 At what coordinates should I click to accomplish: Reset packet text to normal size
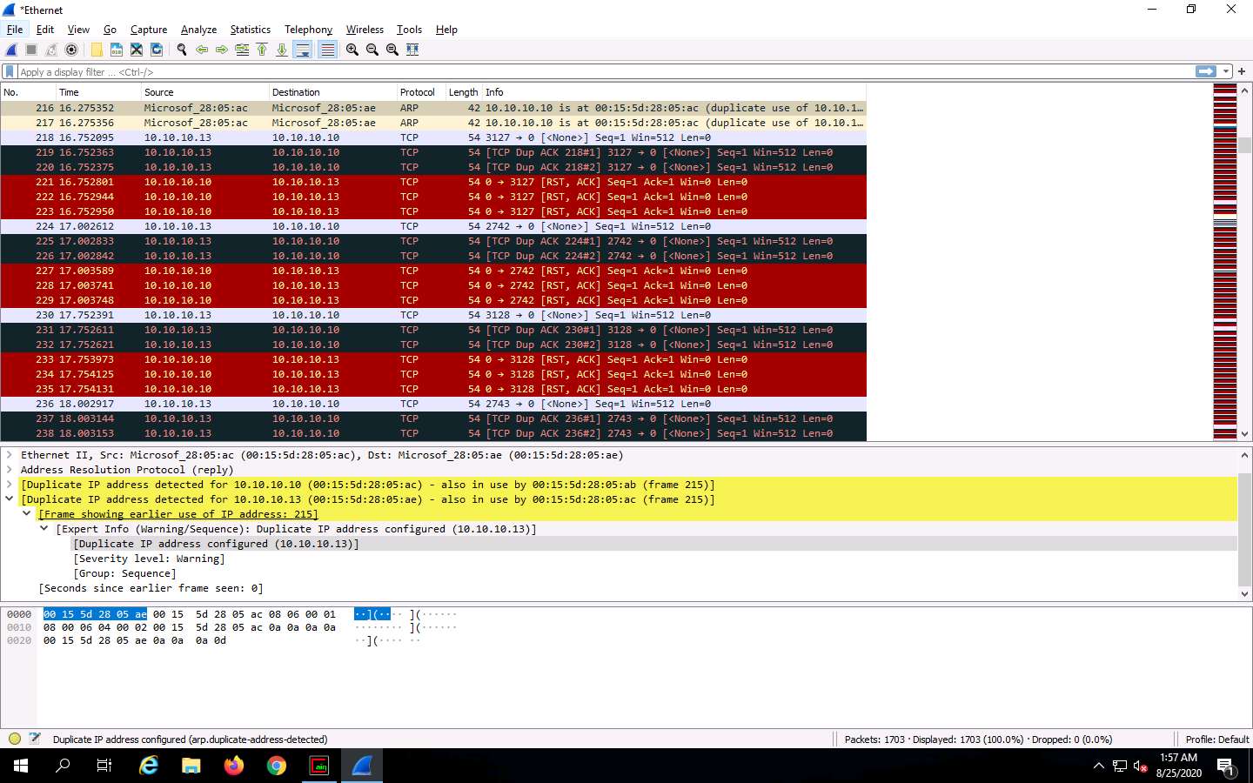tap(392, 50)
